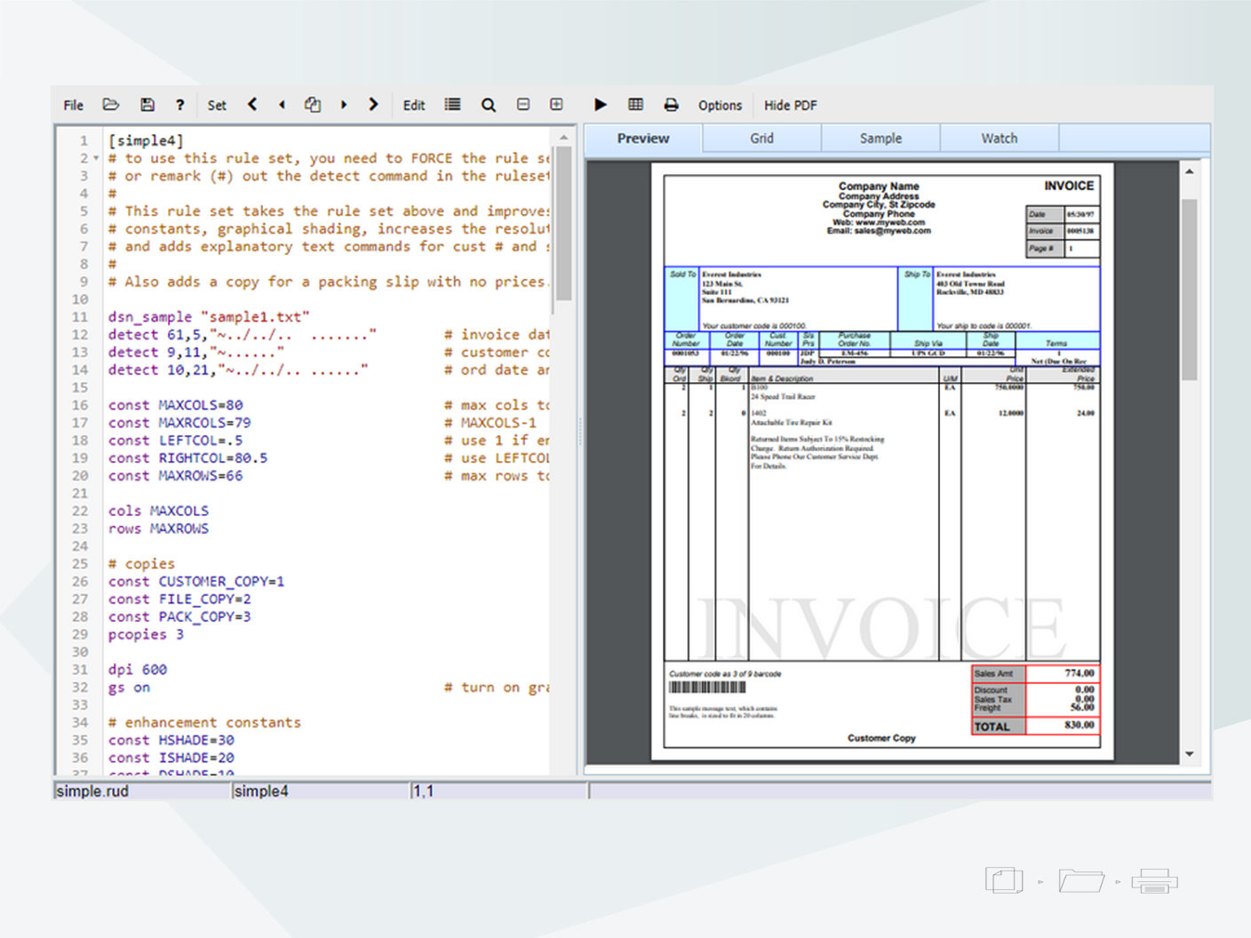The width and height of the screenshot is (1251, 938).
Task: Click the rows MAXROWS line
Action: (x=158, y=529)
